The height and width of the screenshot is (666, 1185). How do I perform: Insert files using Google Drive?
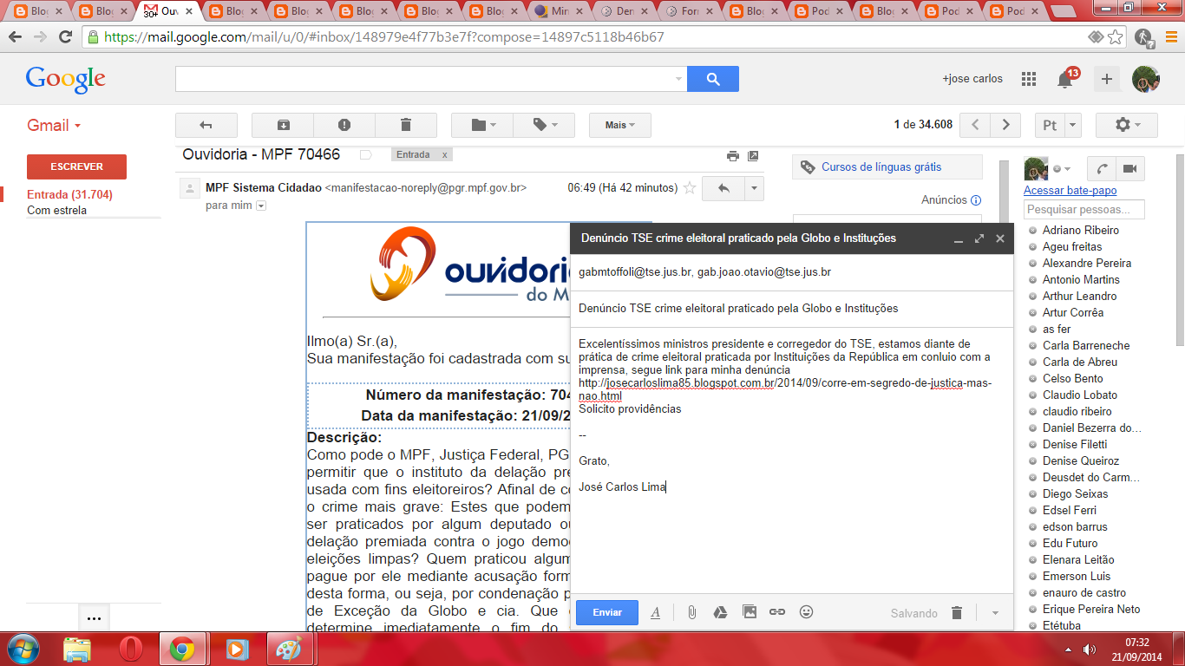[x=720, y=612]
